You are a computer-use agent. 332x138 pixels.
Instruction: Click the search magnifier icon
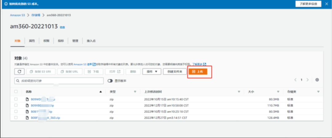tap(18, 81)
